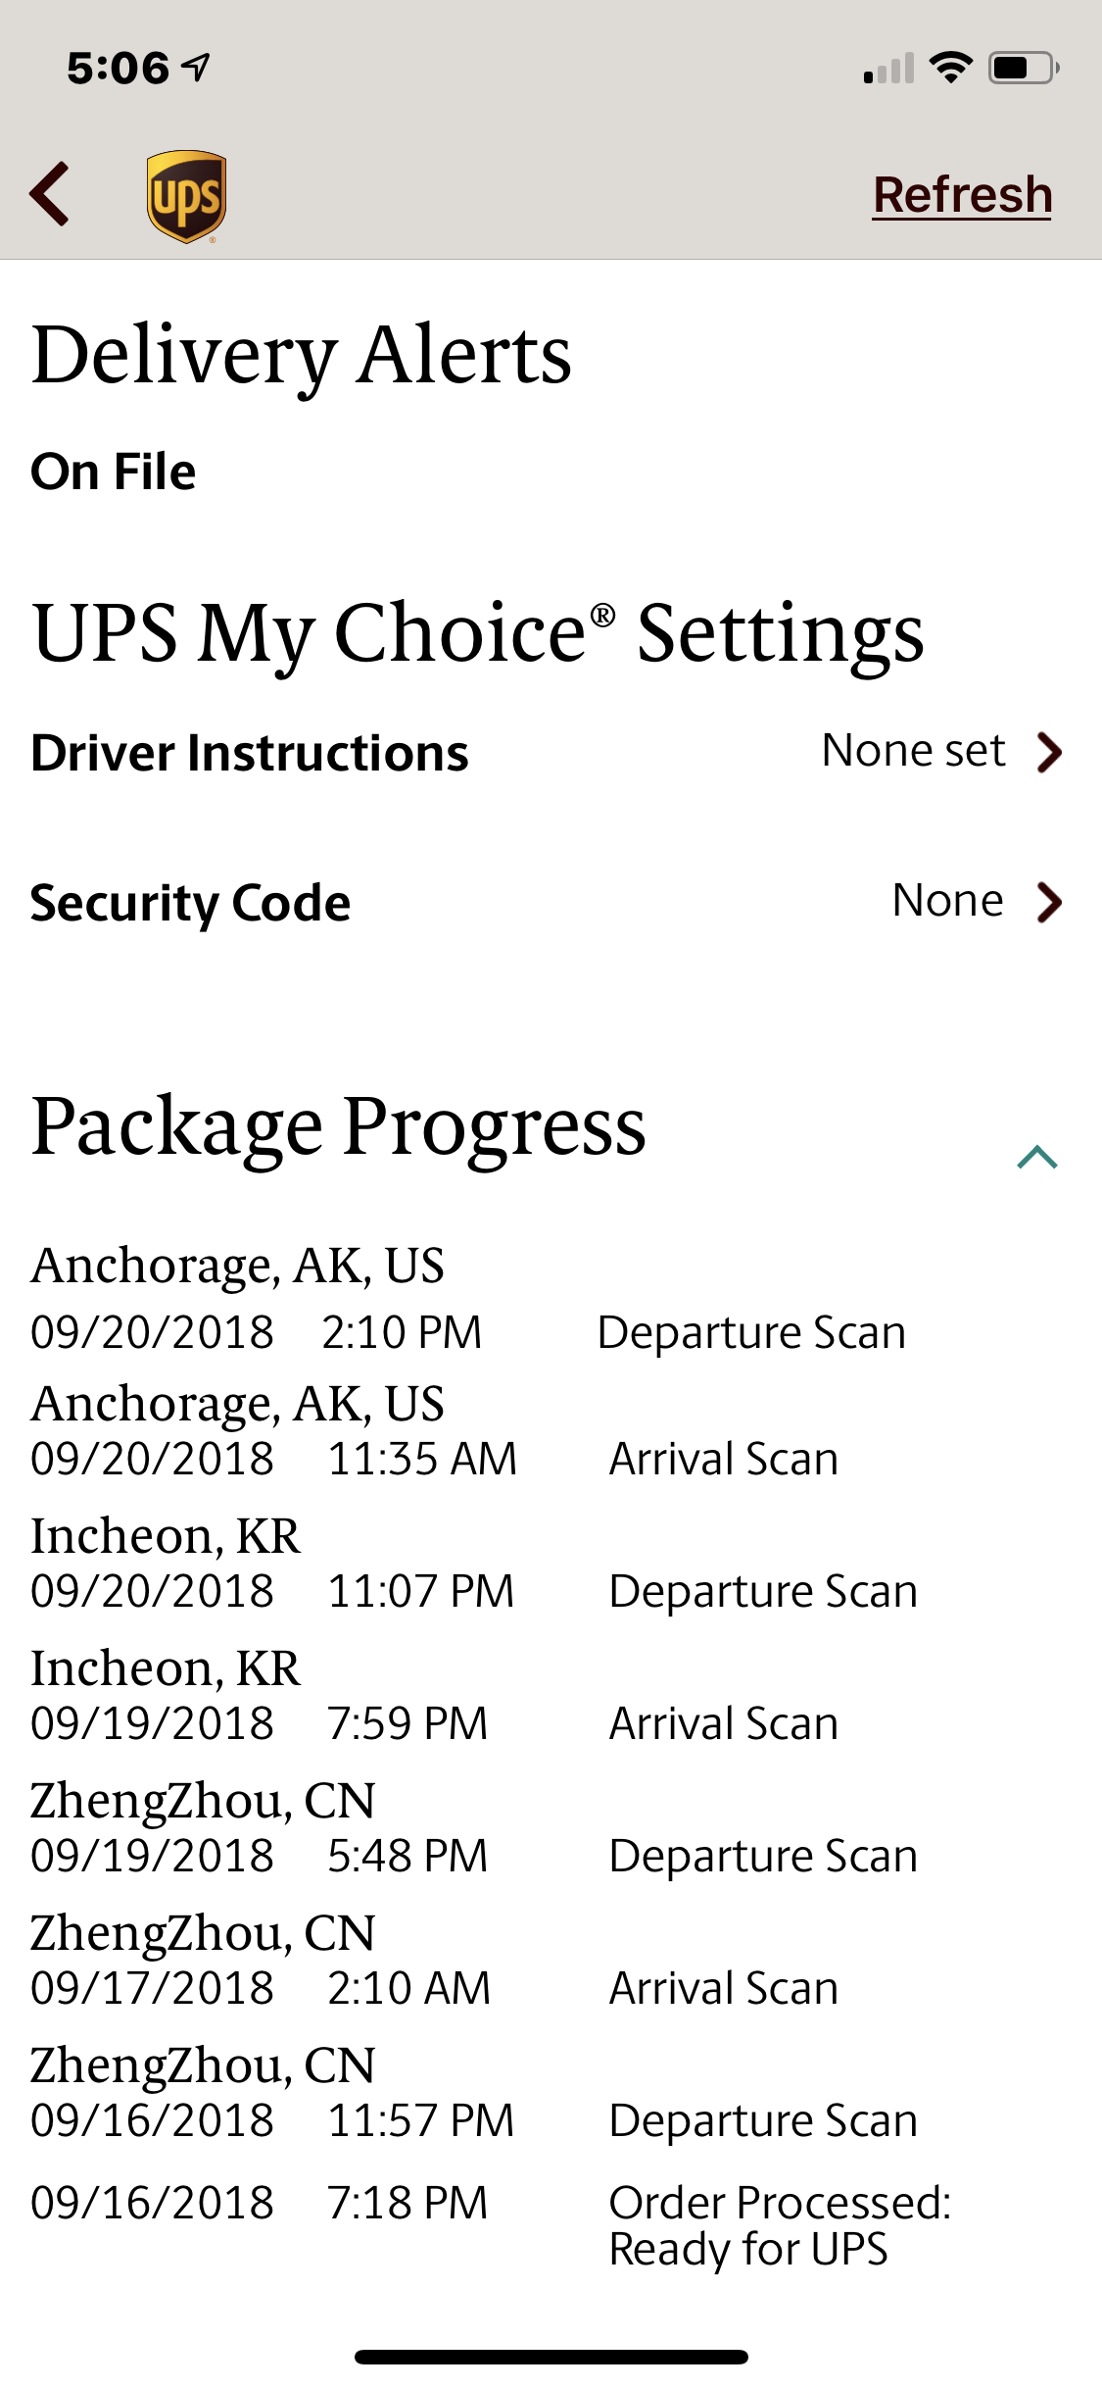
Task: Tap the Refresh link
Action: pos(962,195)
